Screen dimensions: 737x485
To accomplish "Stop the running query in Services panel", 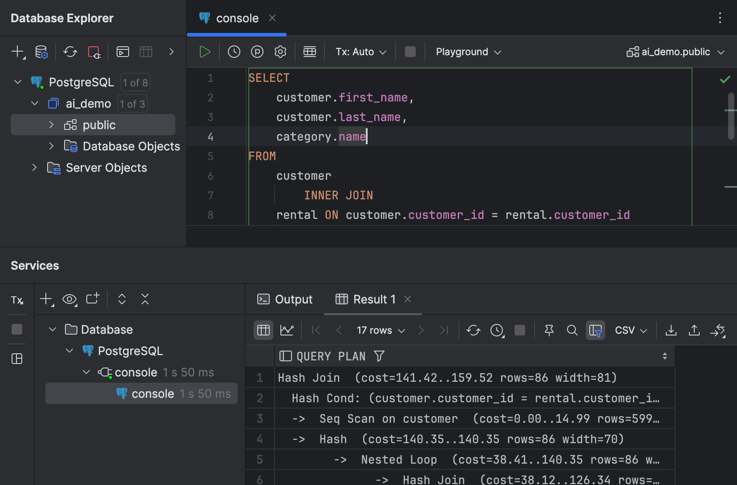I will [x=16, y=329].
